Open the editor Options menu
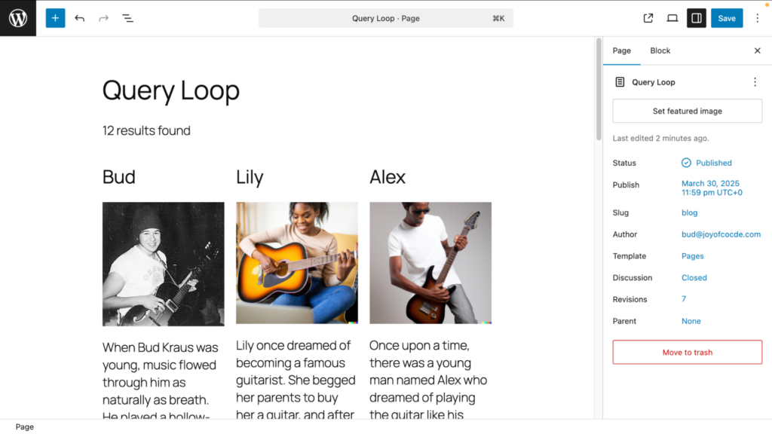Image resolution: width=772 pixels, height=434 pixels. point(758,18)
